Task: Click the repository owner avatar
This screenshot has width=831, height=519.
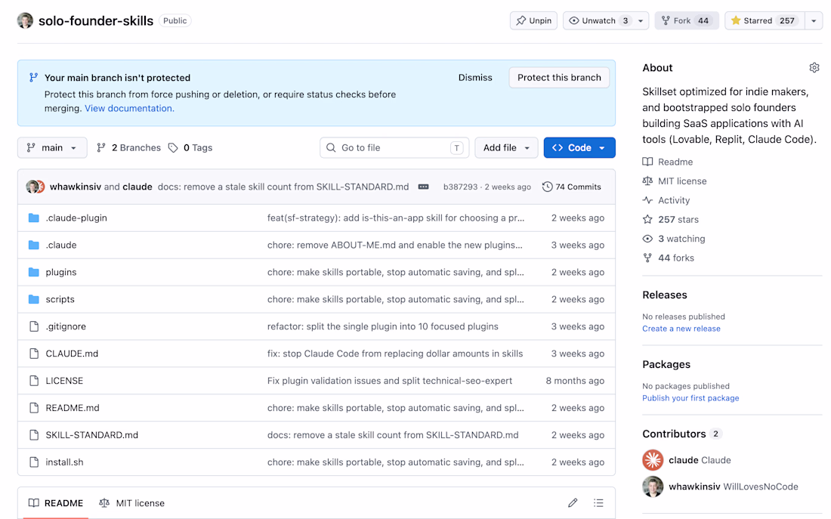Action: pyautogui.click(x=25, y=20)
